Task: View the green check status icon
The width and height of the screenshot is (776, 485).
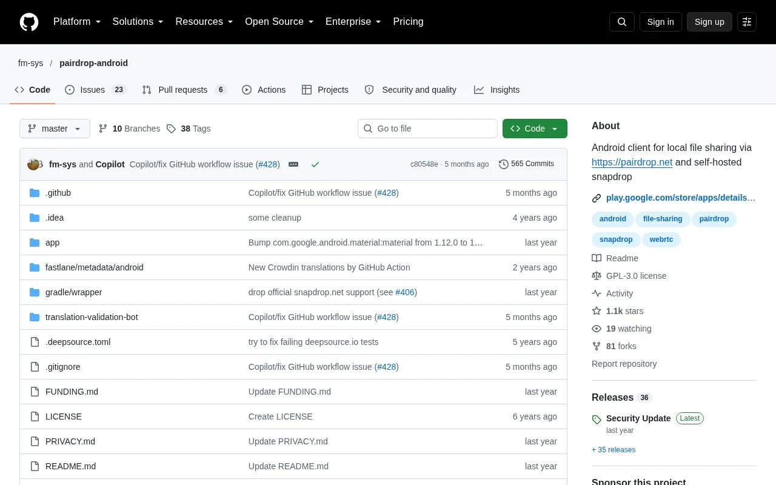Action: tap(315, 164)
